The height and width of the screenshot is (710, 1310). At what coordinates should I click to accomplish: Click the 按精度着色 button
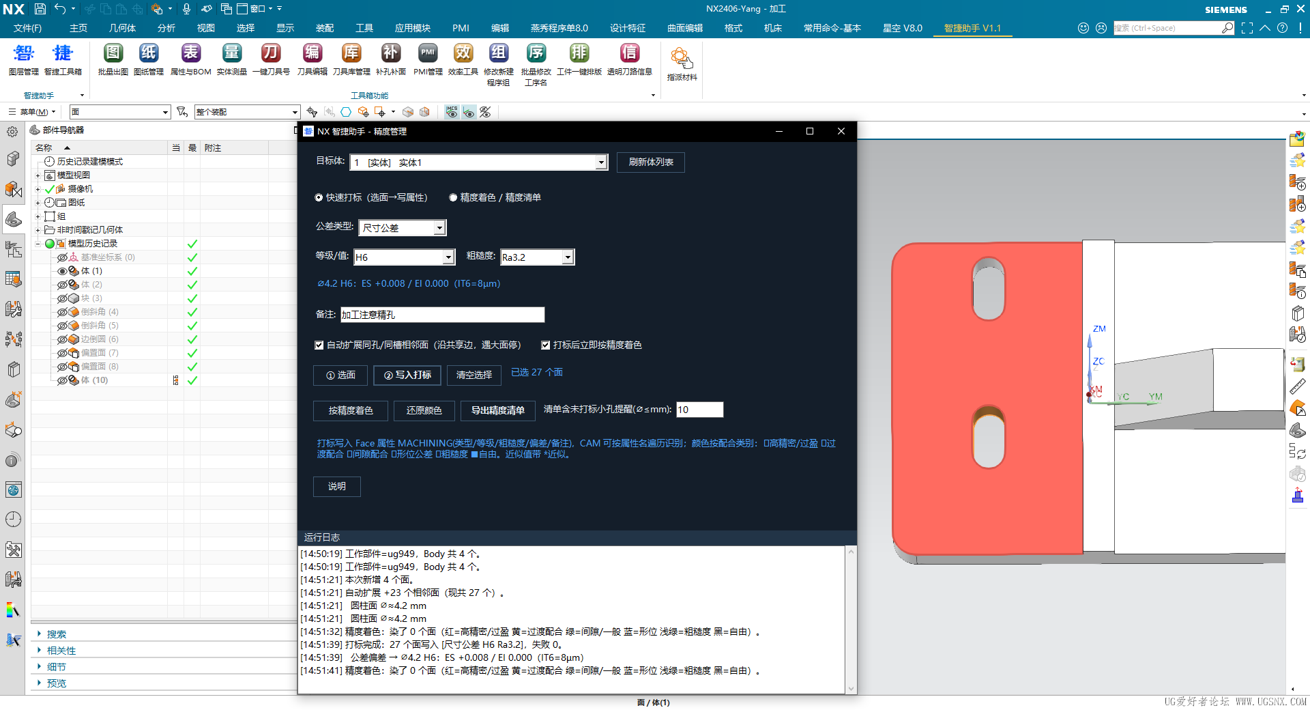tap(351, 410)
